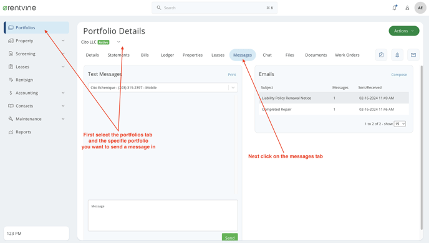The width and height of the screenshot is (429, 243).
Task: Click the Reports chart icon
Action: pyautogui.click(x=11, y=132)
